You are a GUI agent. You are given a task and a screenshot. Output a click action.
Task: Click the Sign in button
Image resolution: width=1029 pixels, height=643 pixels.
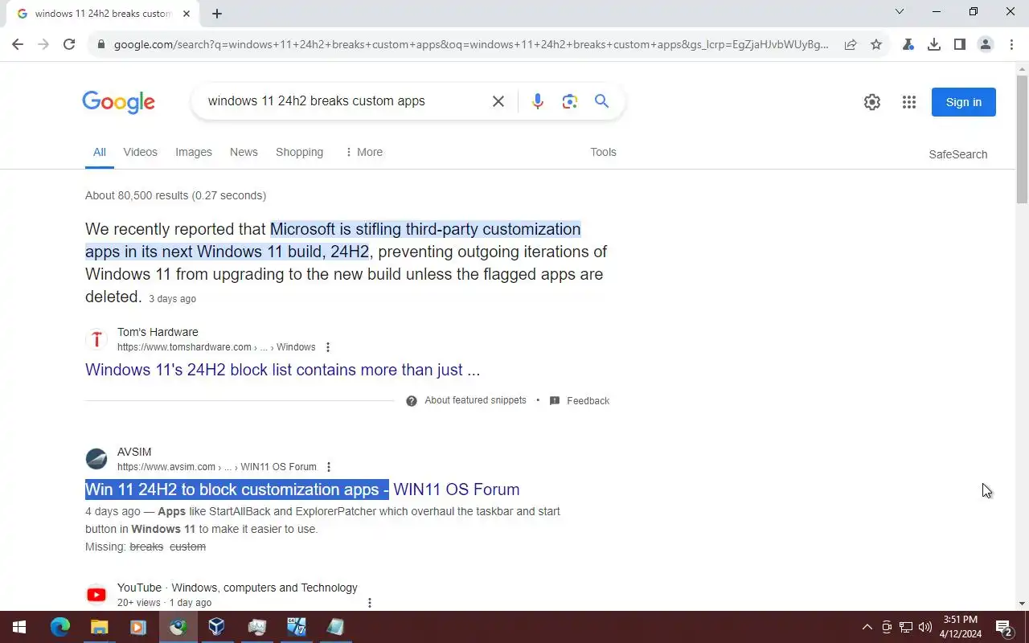(x=964, y=102)
